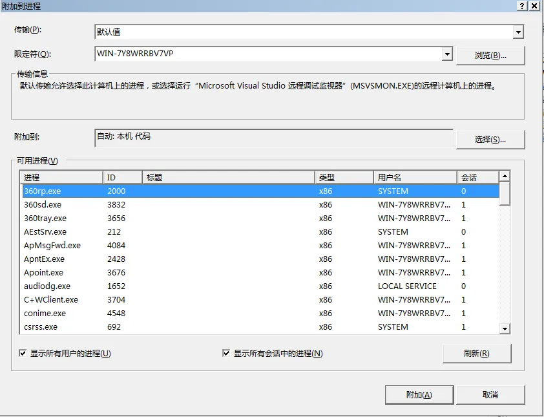Image resolution: width=544 pixels, height=417 pixels.
Task: Sort by the 标题 column header
Action: coord(229,177)
